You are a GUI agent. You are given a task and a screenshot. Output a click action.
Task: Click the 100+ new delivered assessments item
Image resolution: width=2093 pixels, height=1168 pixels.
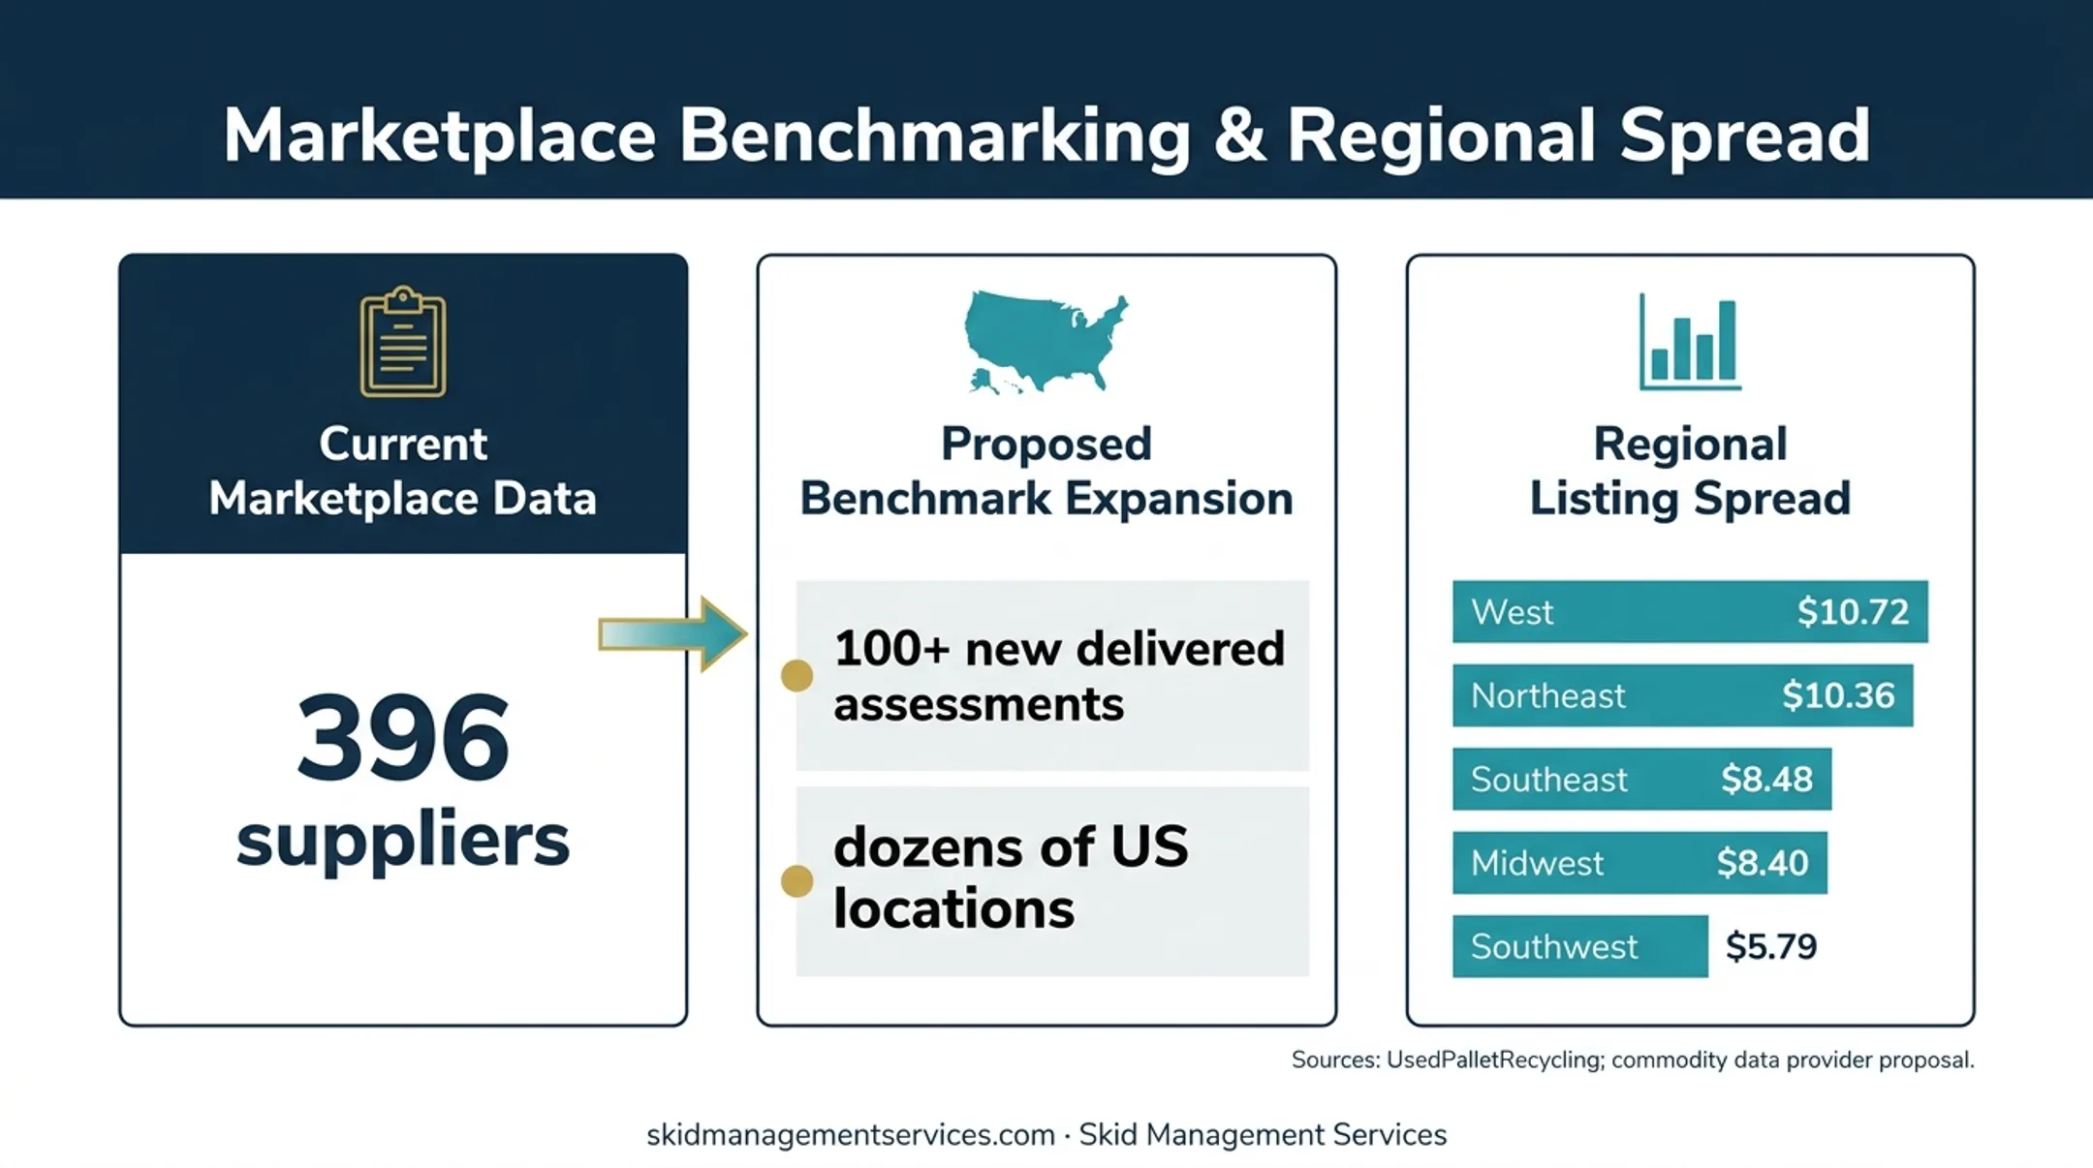[x=1052, y=675]
